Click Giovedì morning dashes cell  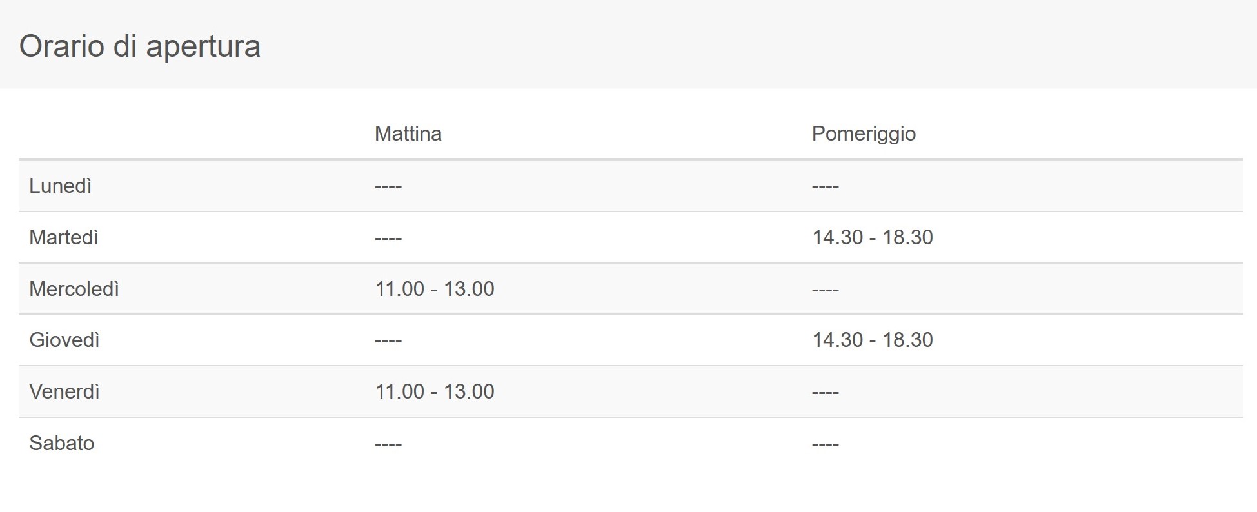coord(388,341)
